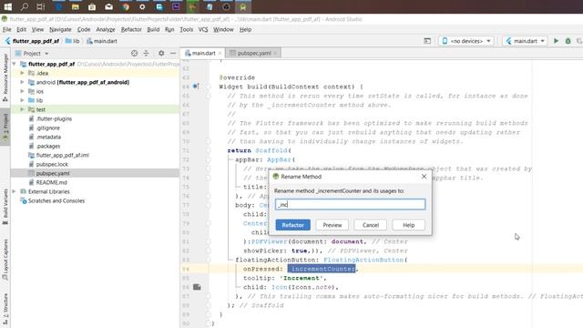Collapse the flutter_app_pdf_af root node
583x328 pixels.
click(15, 64)
